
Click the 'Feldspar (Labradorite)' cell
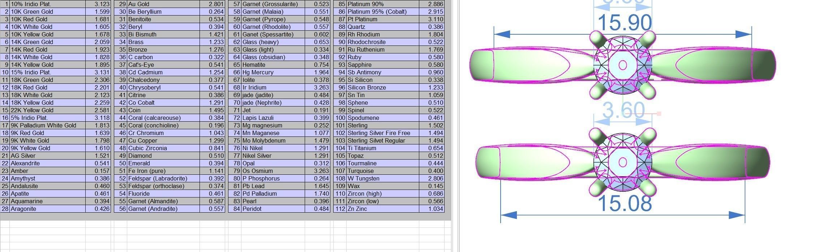point(163,178)
